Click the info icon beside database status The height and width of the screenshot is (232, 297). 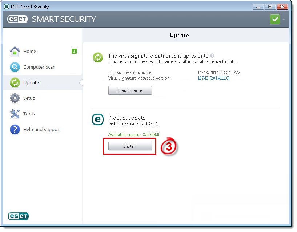[x=212, y=56]
